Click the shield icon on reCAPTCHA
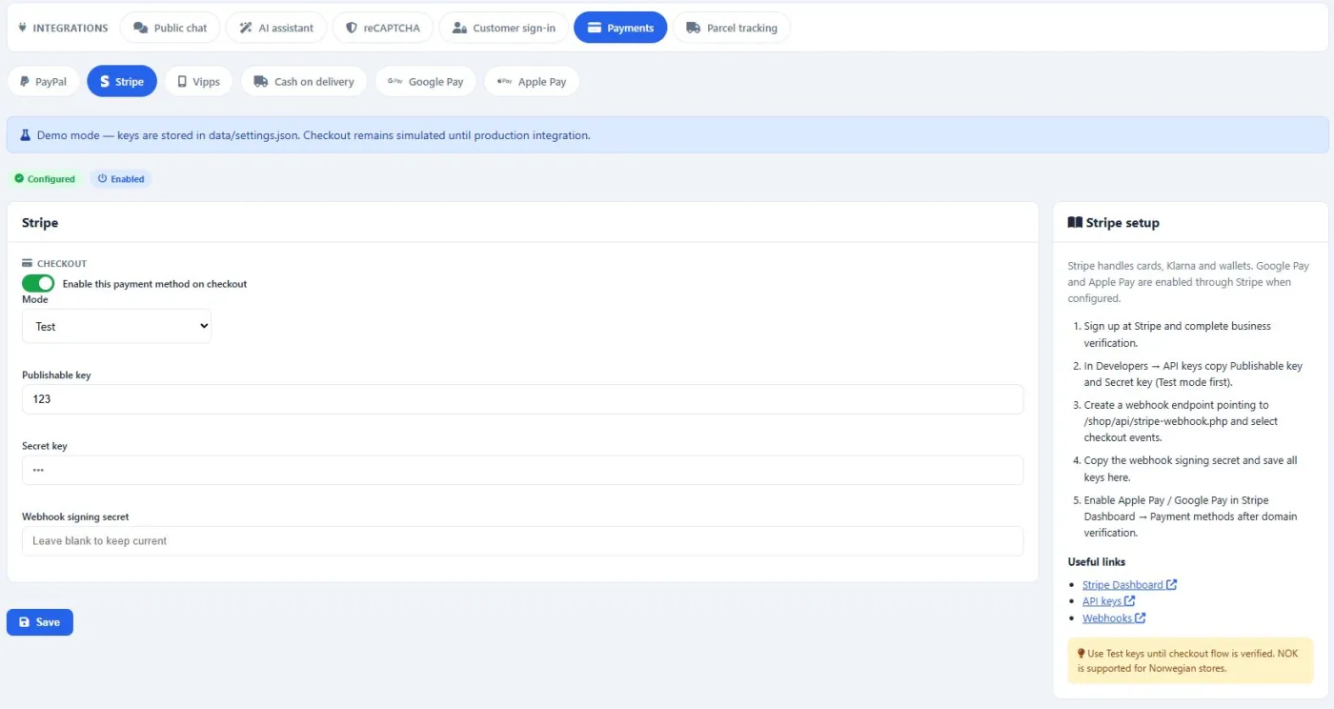 point(352,28)
